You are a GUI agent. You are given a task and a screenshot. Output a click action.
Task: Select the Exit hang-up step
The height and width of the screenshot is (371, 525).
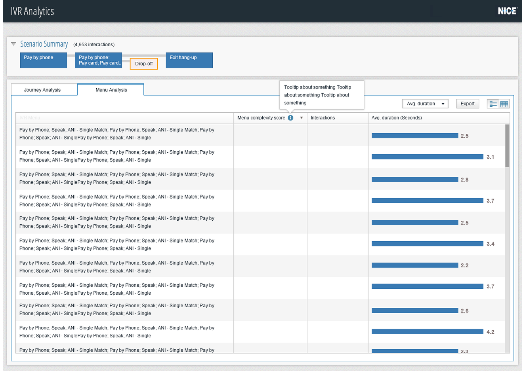(189, 60)
